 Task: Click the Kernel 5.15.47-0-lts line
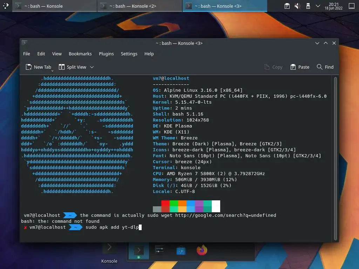tap(182, 102)
